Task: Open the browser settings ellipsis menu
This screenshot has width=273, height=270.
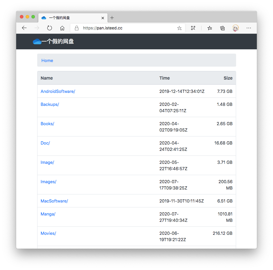Action: [x=249, y=28]
